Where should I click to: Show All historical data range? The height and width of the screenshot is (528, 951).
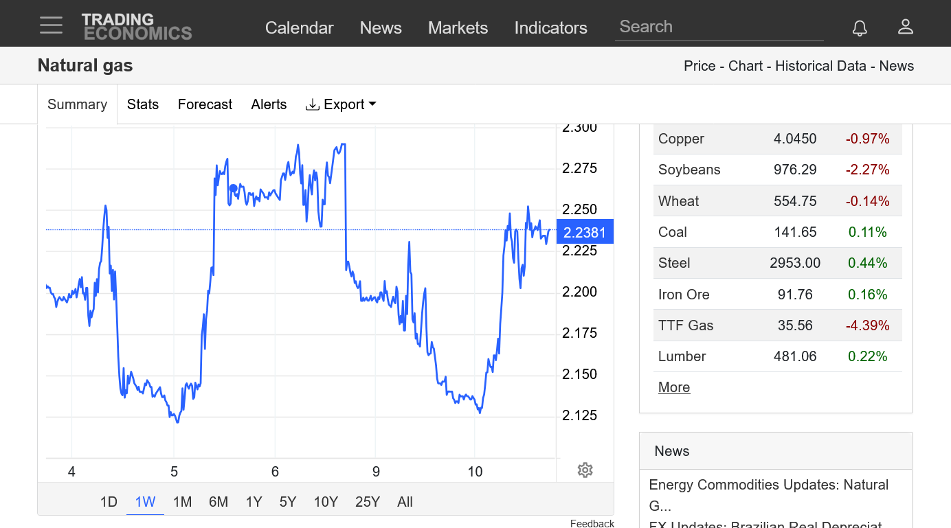(405, 502)
